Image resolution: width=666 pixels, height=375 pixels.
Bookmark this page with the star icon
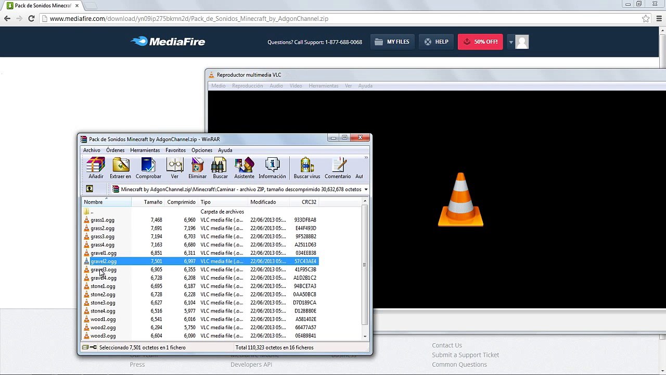(x=646, y=19)
